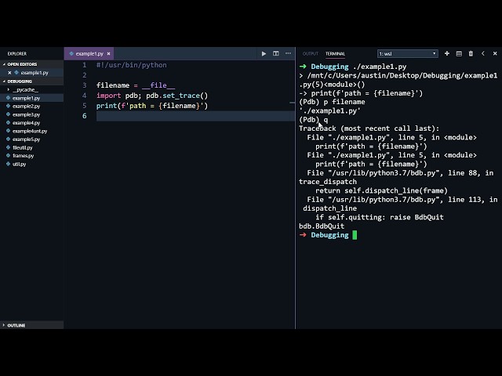Click the Python file icon beside frames.py
Screen dimensions: 502x376
[9, 155]
